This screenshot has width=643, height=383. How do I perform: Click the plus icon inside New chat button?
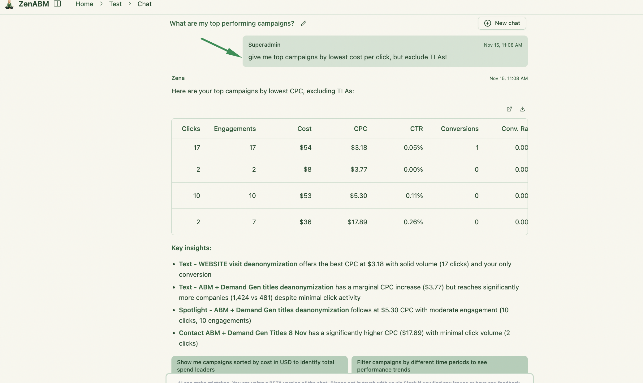coord(487,23)
